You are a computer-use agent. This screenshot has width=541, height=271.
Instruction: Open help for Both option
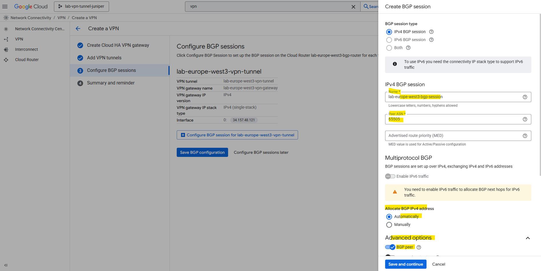408,48
